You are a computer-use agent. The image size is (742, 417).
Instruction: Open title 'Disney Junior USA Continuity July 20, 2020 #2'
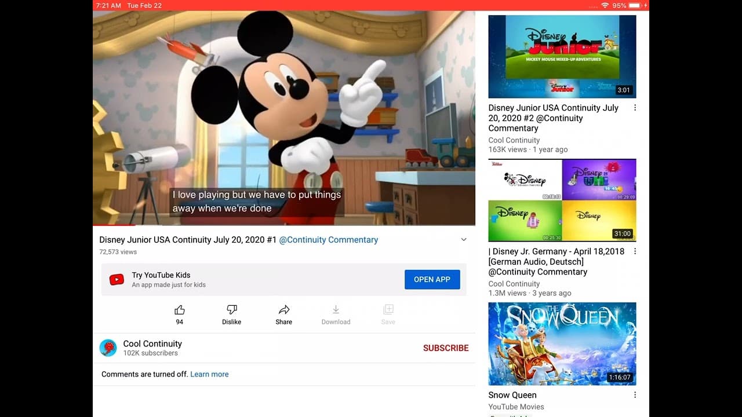point(554,118)
